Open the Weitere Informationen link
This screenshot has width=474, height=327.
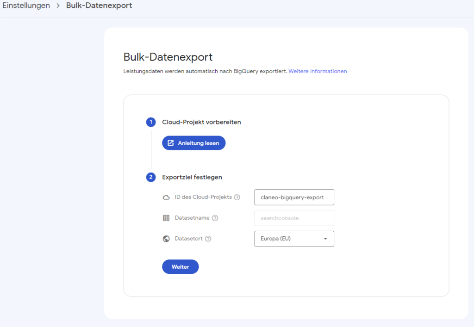[318, 71]
